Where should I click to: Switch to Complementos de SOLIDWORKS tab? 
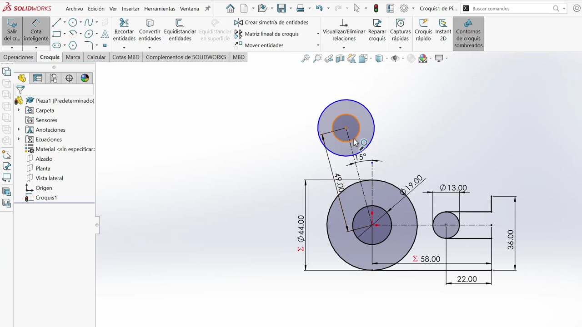tap(186, 57)
